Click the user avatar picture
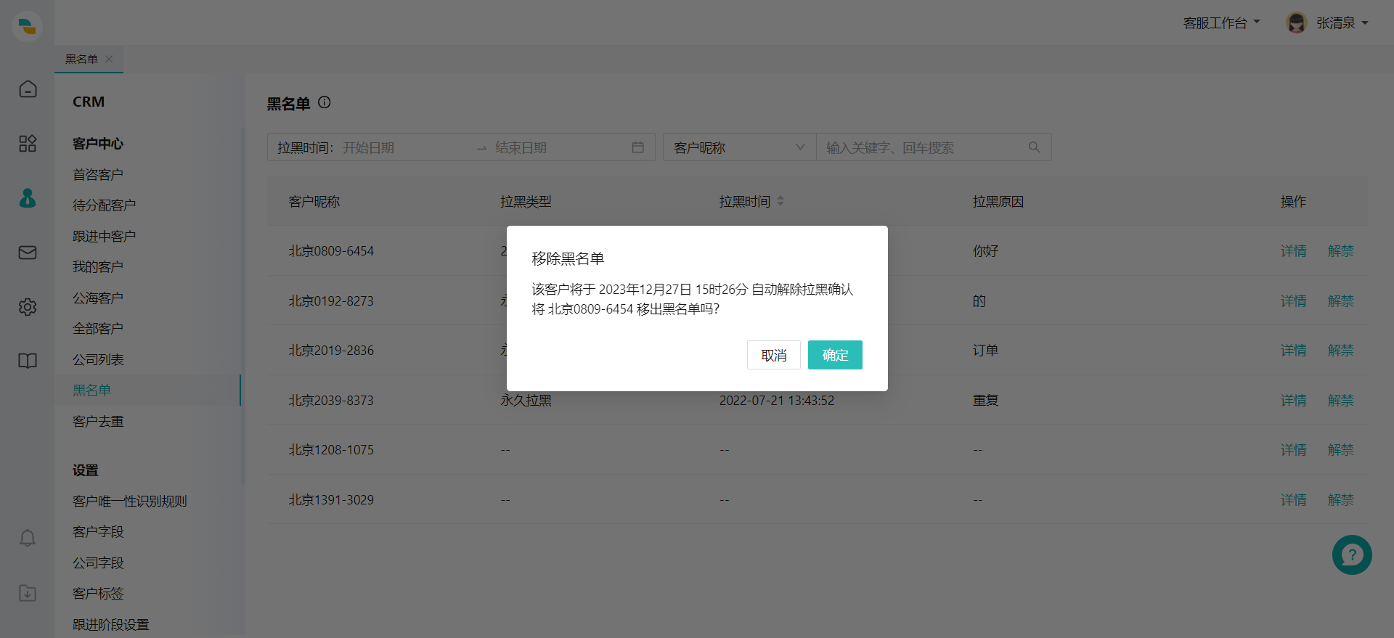This screenshot has height=638, width=1394. coord(1297,23)
